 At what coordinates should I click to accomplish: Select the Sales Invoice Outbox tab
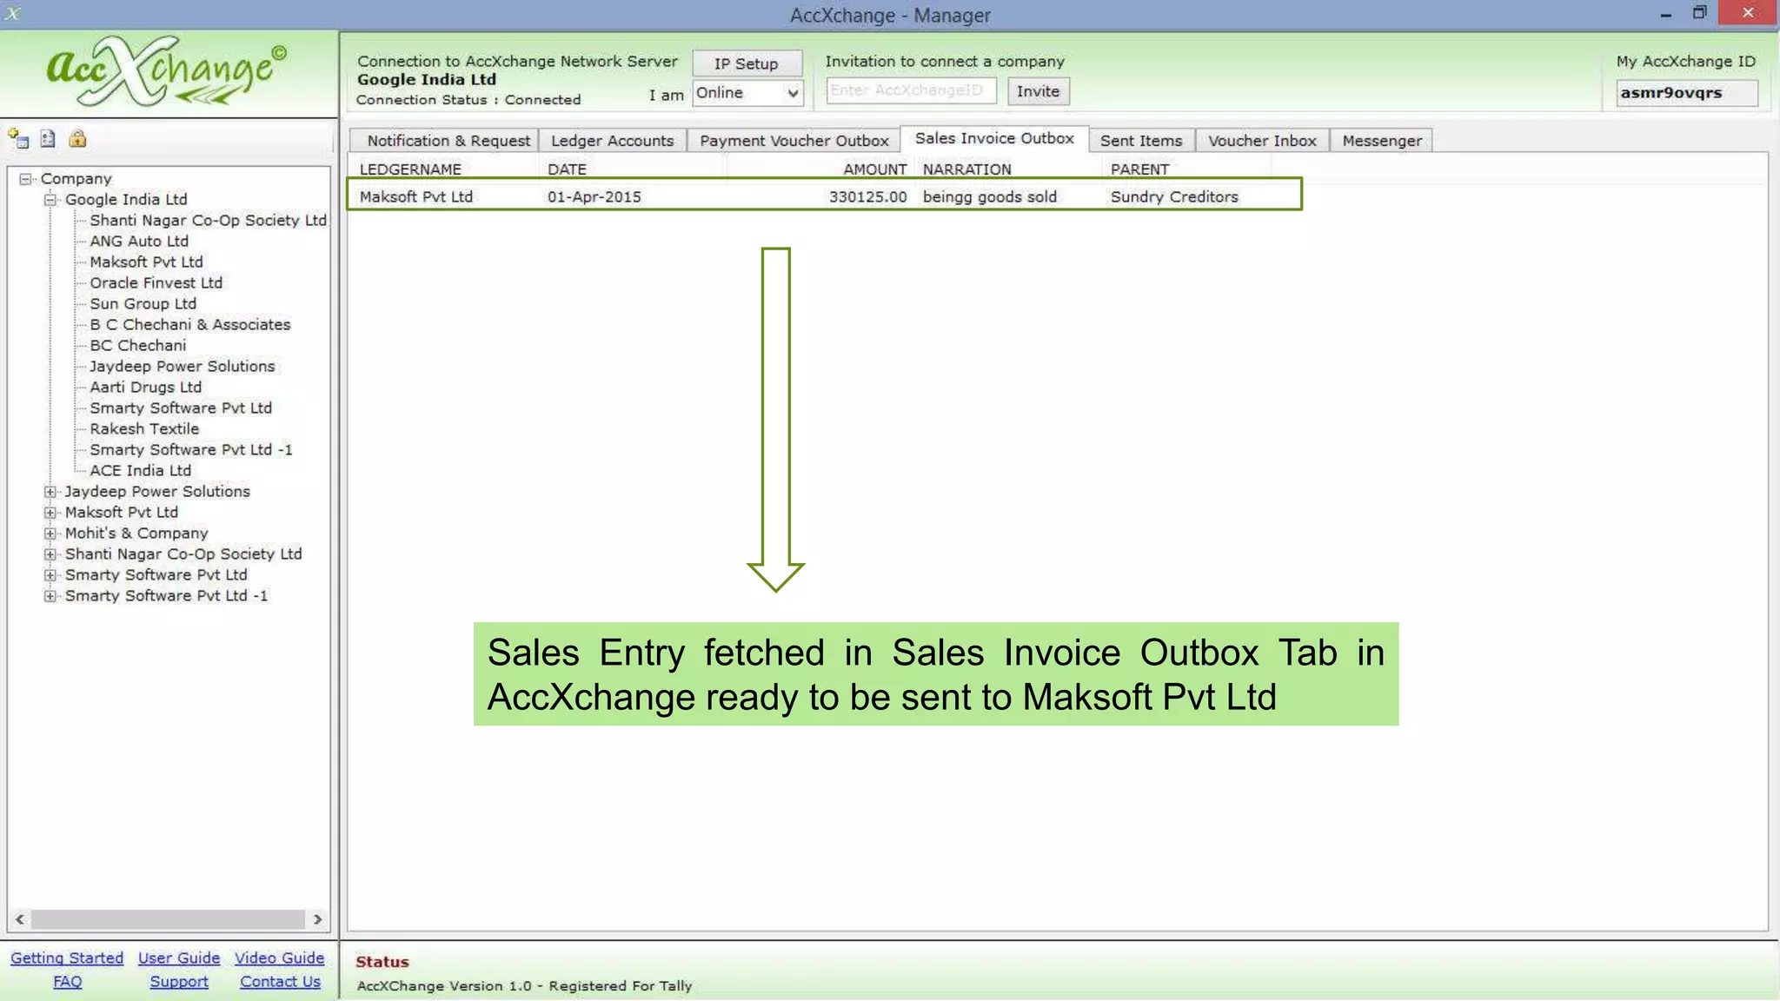994,138
